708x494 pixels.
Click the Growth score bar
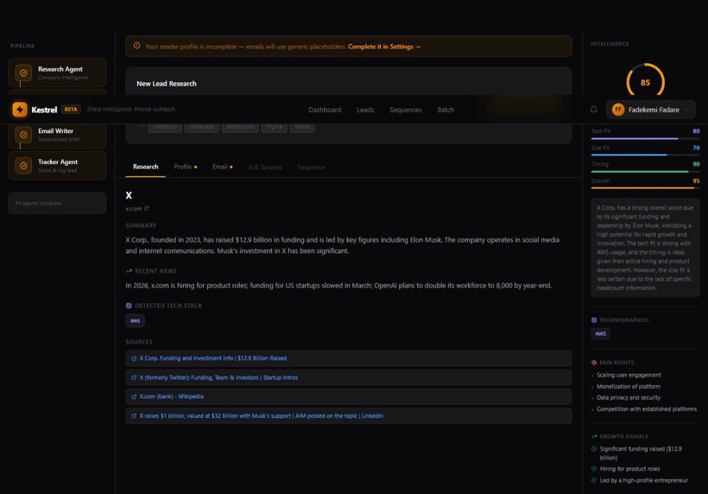(645, 188)
